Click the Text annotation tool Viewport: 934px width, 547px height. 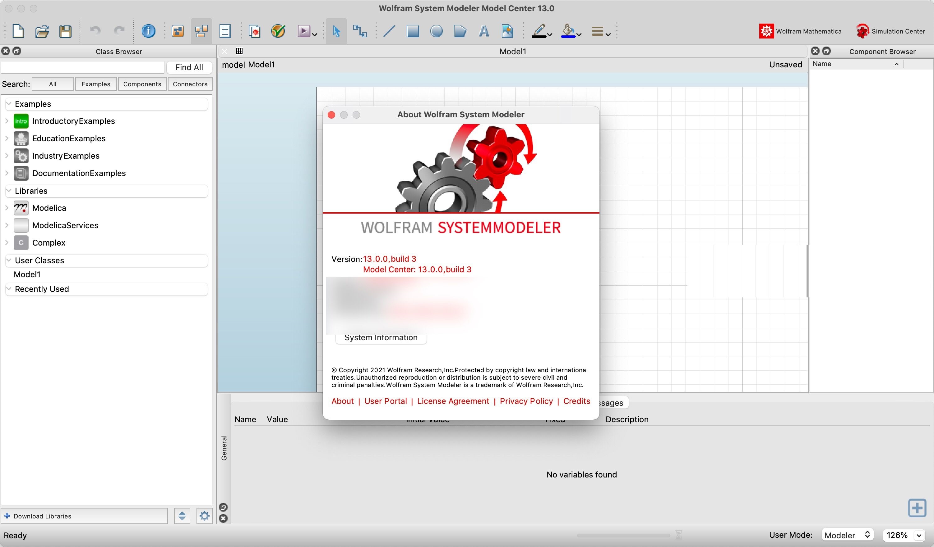483,31
